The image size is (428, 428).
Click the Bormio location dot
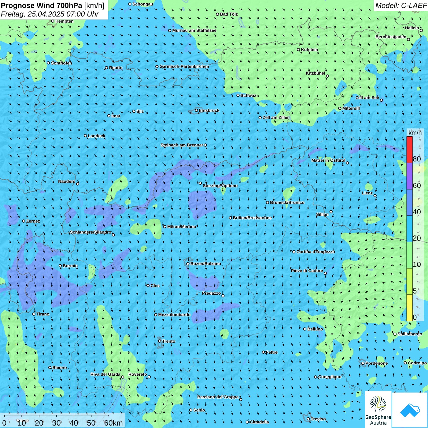pos(60,266)
